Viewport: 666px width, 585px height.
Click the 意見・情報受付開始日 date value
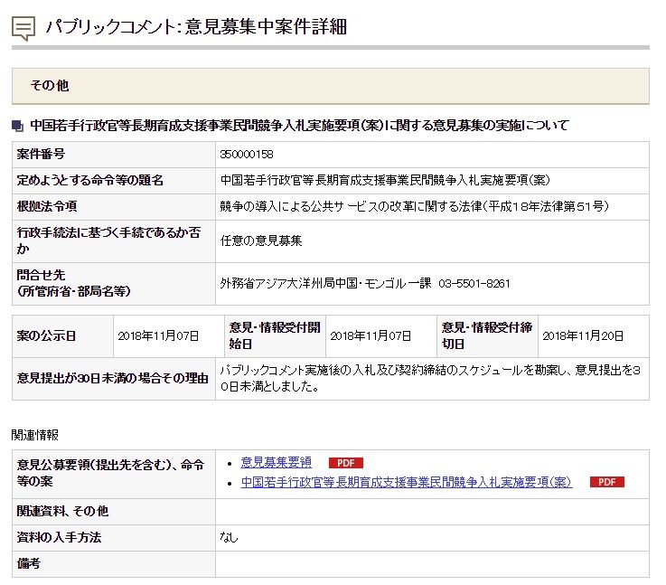click(x=371, y=335)
